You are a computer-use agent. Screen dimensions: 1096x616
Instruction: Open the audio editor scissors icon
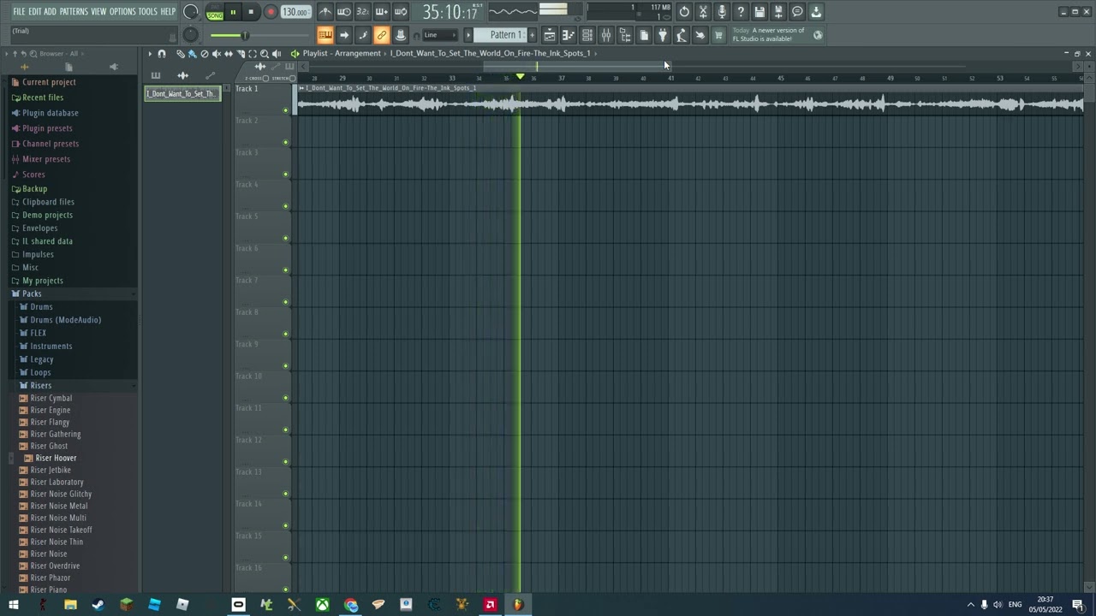(x=703, y=12)
